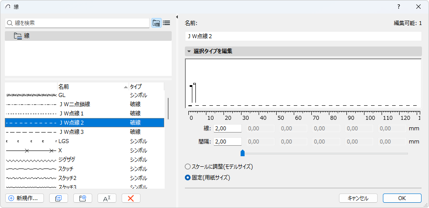Select the ＪＷ点線２ row
The height and width of the screenshot is (208, 429).
[85, 123]
